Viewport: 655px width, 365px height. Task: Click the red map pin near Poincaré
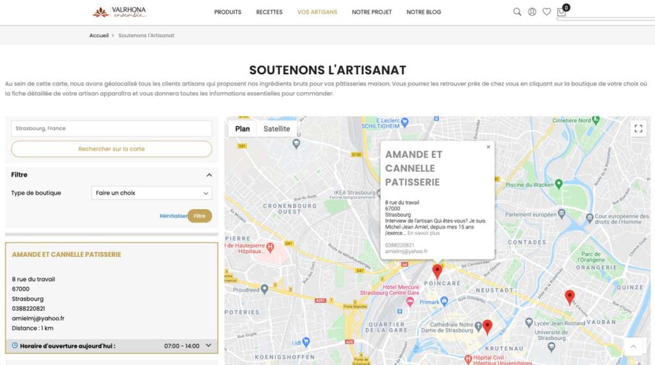pos(438,271)
